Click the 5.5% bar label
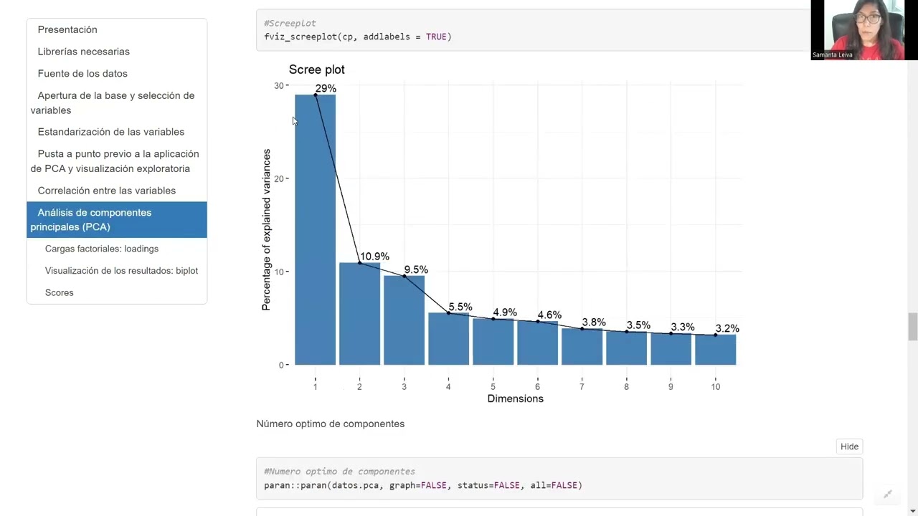Screen dimensions: 918x516 pyautogui.click(x=460, y=307)
